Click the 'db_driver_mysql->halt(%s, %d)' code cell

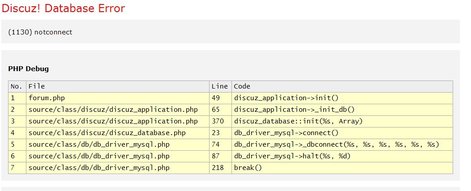click(x=342, y=157)
